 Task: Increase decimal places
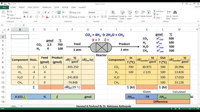pyautogui.click(x=102, y=17)
